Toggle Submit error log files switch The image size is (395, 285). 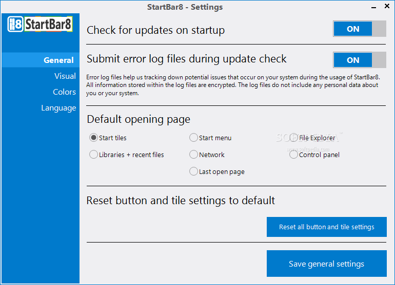360,60
